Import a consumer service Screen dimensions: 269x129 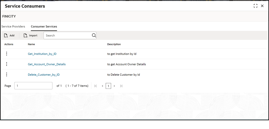(30, 36)
